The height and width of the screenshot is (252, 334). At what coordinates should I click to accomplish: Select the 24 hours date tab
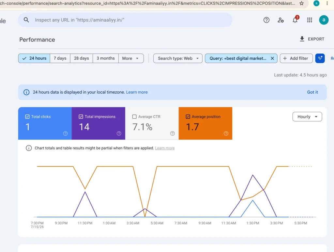(x=34, y=58)
